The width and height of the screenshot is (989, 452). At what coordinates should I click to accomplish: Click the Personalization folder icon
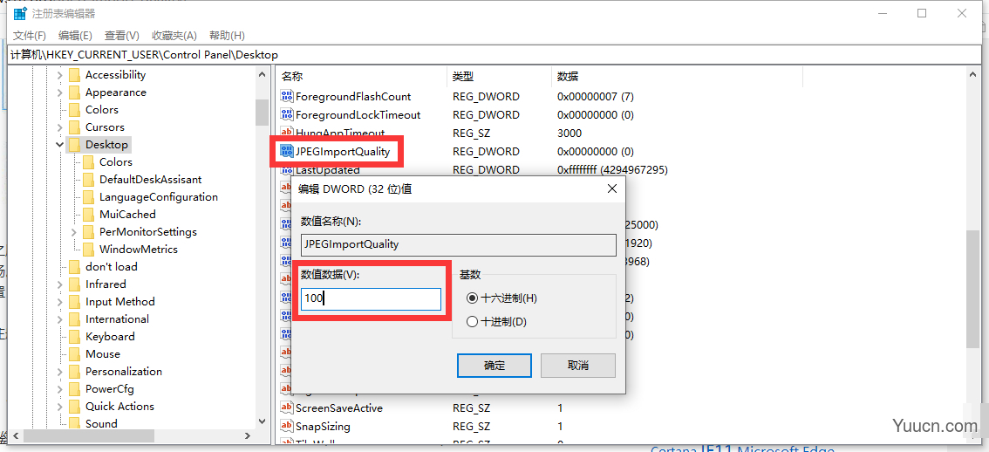pos(74,372)
